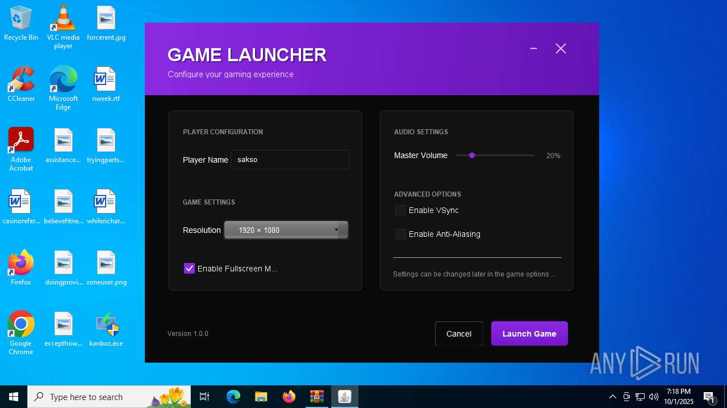Image resolution: width=727 pixels, height=408 pixels.
Task: Select nweek.rtf document icon
Action: pyautogui.click(x=106, y=85)
